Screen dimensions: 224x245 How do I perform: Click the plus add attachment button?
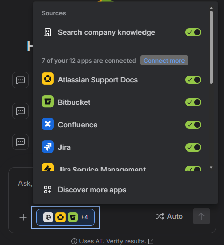[23, 217]
